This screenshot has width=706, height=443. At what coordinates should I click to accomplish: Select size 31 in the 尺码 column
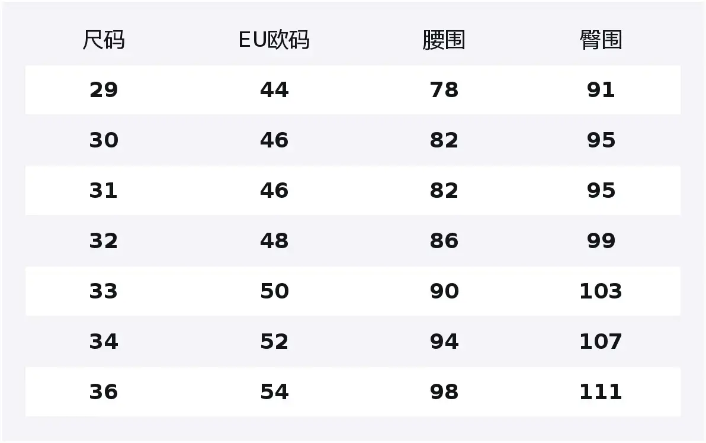coord(104,191)
